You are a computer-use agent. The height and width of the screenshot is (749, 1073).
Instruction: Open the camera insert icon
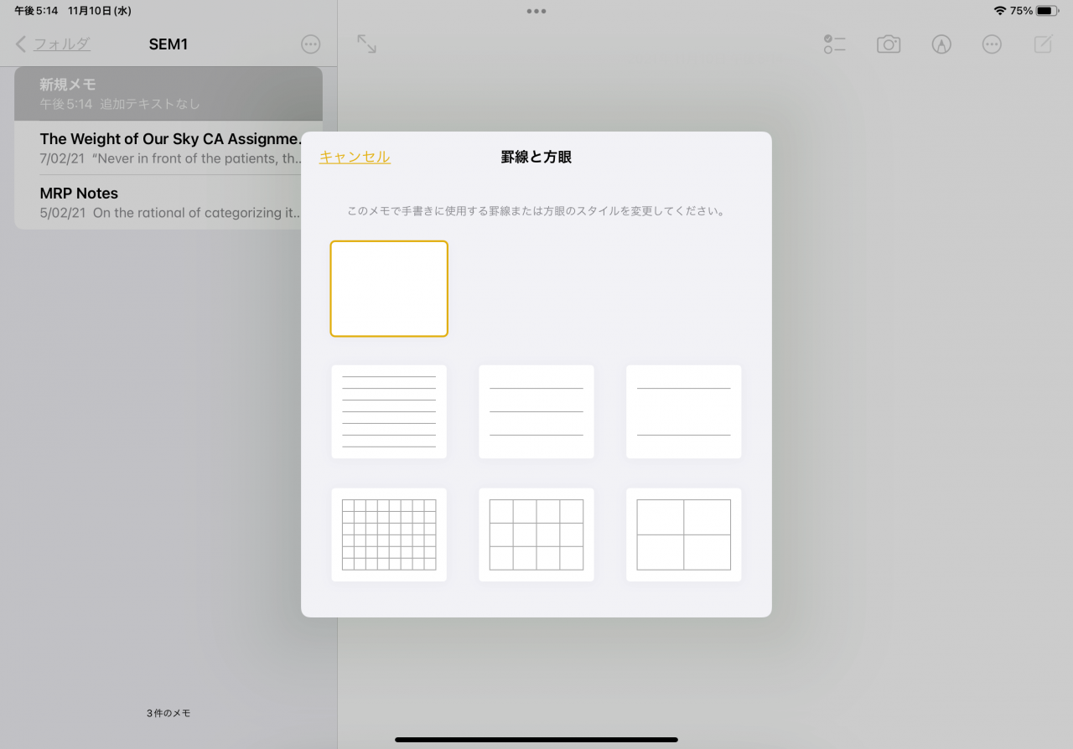(x=889, y=44)
